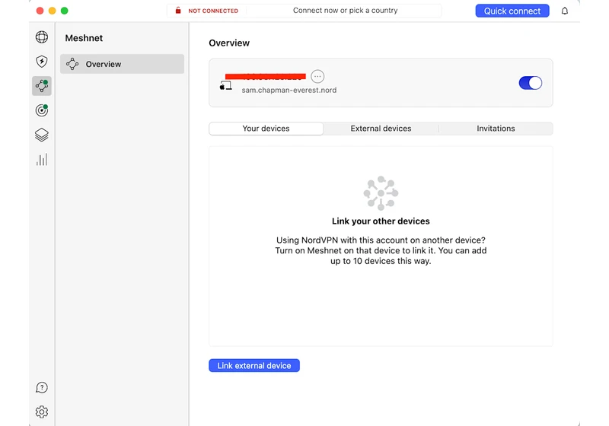Screen dimensions: 609x426
Task: Click the Apple device icon
Action: point(225,86)
